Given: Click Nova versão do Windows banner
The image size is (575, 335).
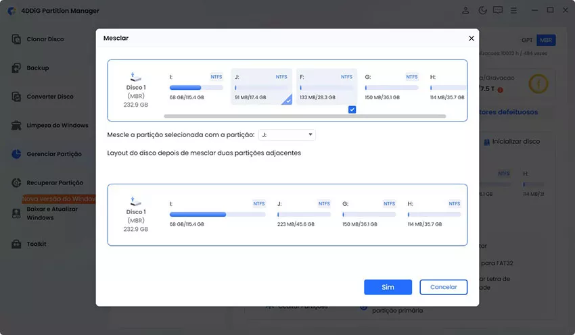Looking at the screenshot, I should point(59,199).
